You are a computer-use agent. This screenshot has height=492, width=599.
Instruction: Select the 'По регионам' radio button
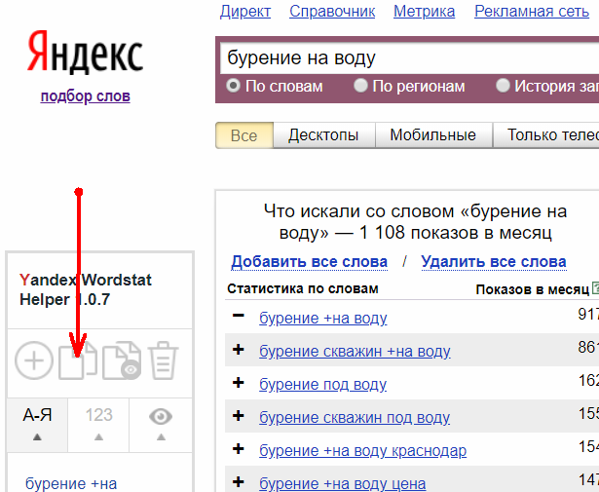[360, 86]
